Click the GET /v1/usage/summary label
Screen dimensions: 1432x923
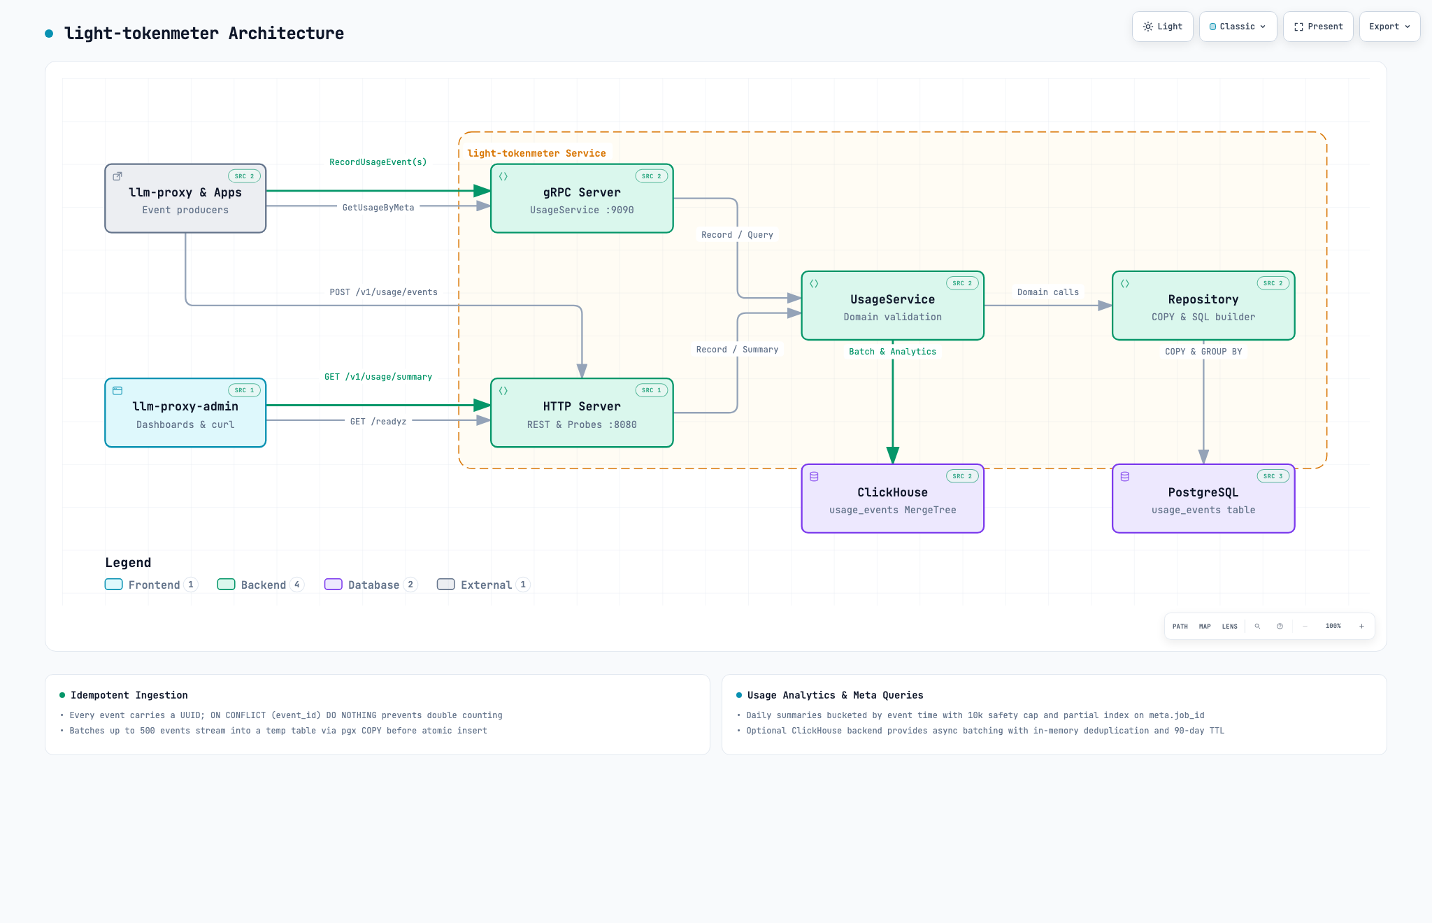pos(378,377)
